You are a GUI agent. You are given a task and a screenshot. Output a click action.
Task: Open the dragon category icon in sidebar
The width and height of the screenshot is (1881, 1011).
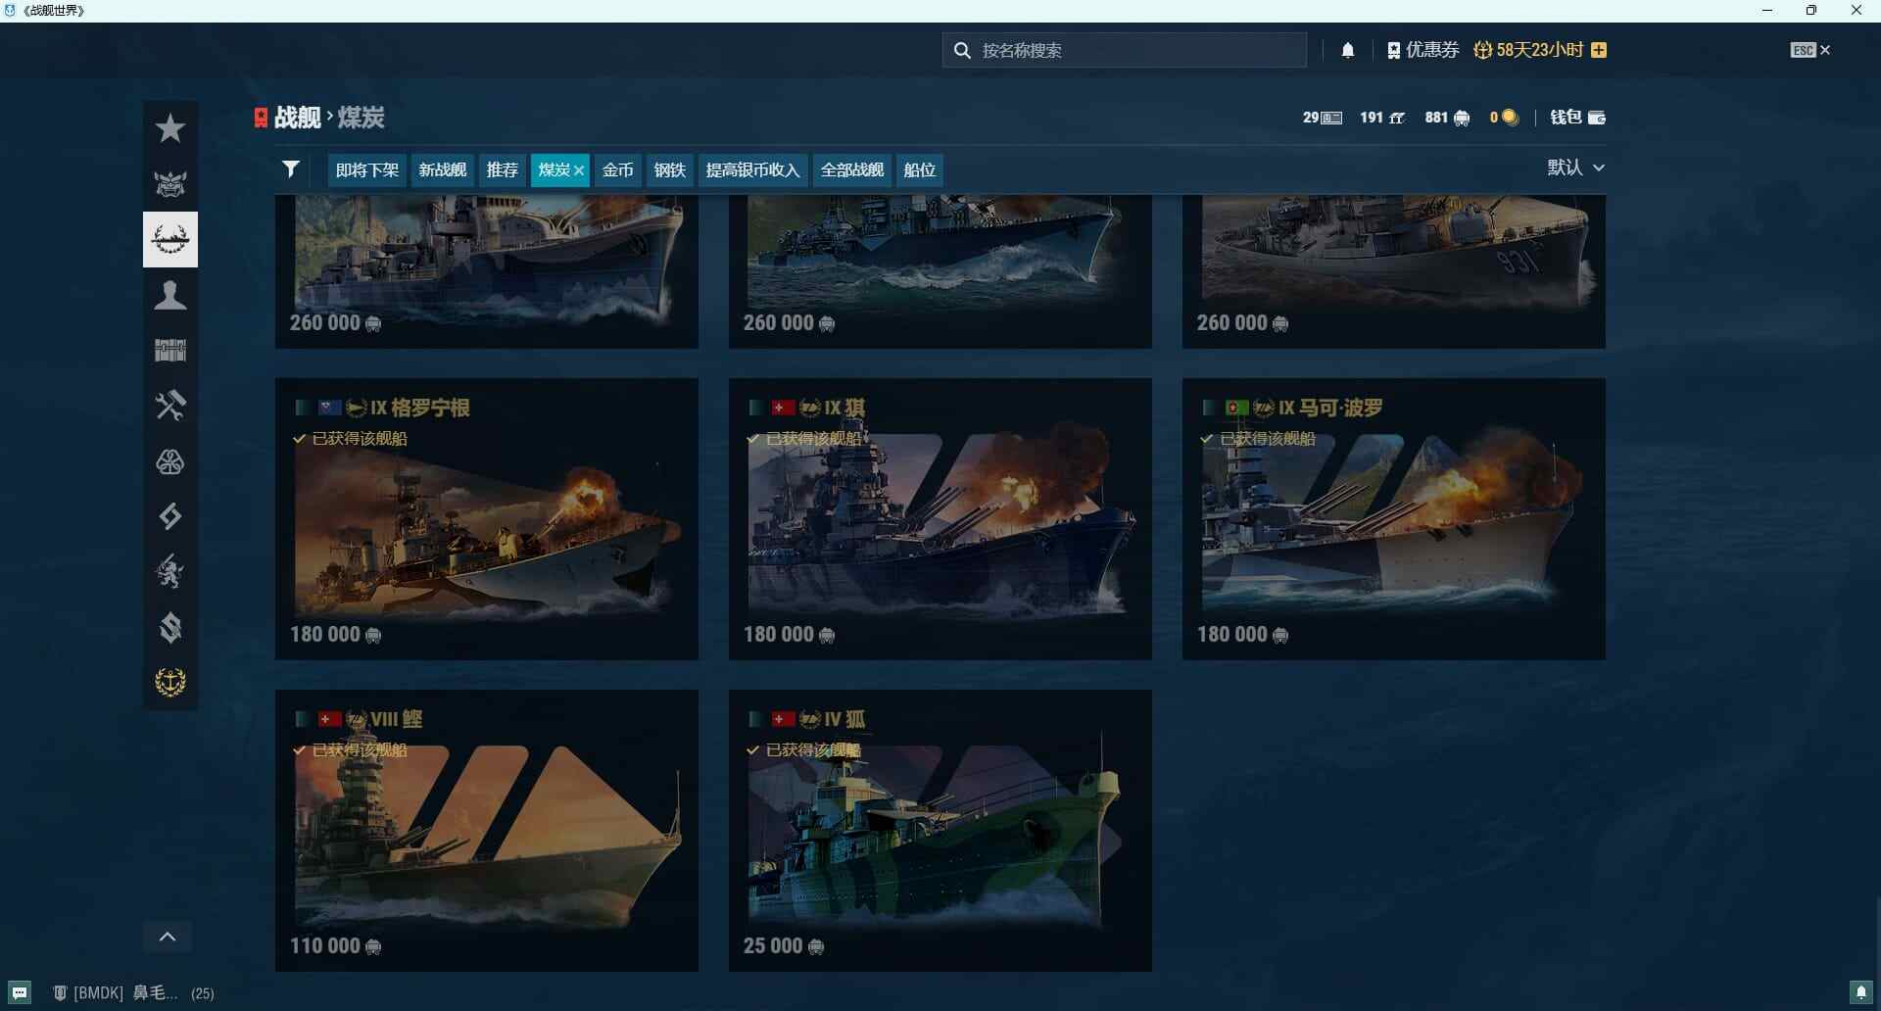pos(170,572)
